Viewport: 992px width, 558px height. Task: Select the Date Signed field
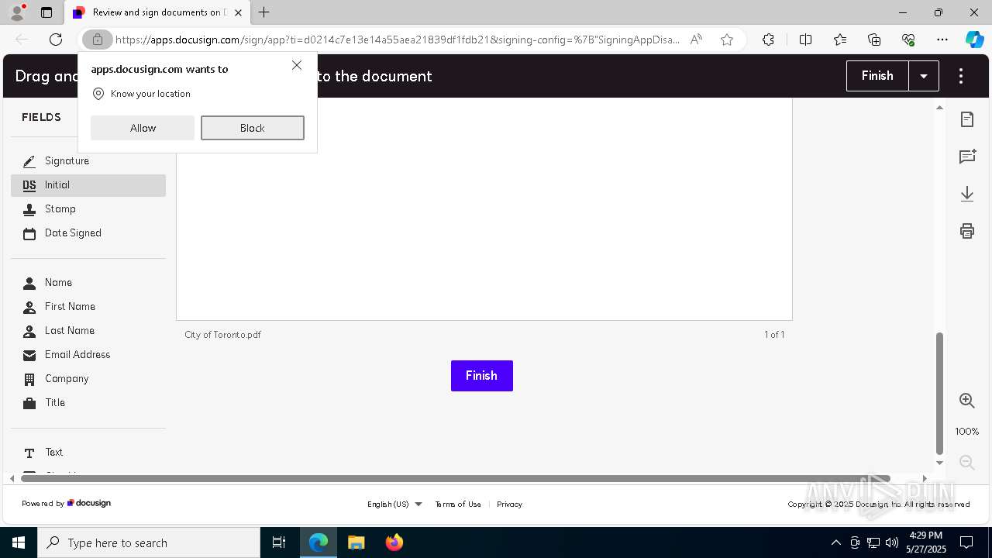pyautogui.click(x=88, y=233)
